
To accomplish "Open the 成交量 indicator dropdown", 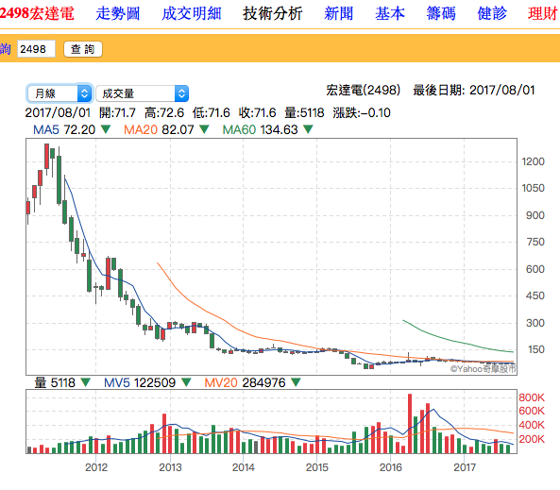I will tap(143, 93).
